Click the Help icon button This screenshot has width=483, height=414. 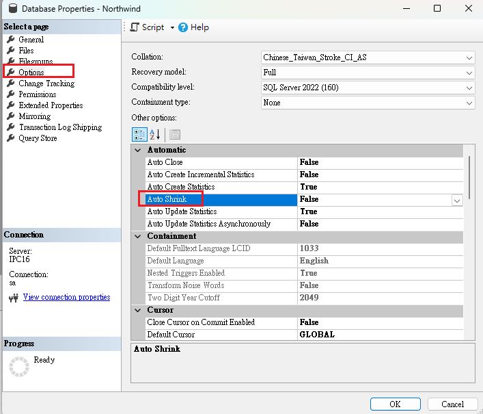(x=183, y=27)
